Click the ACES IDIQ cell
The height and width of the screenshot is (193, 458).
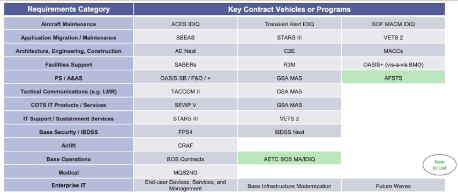click(185, 24)
